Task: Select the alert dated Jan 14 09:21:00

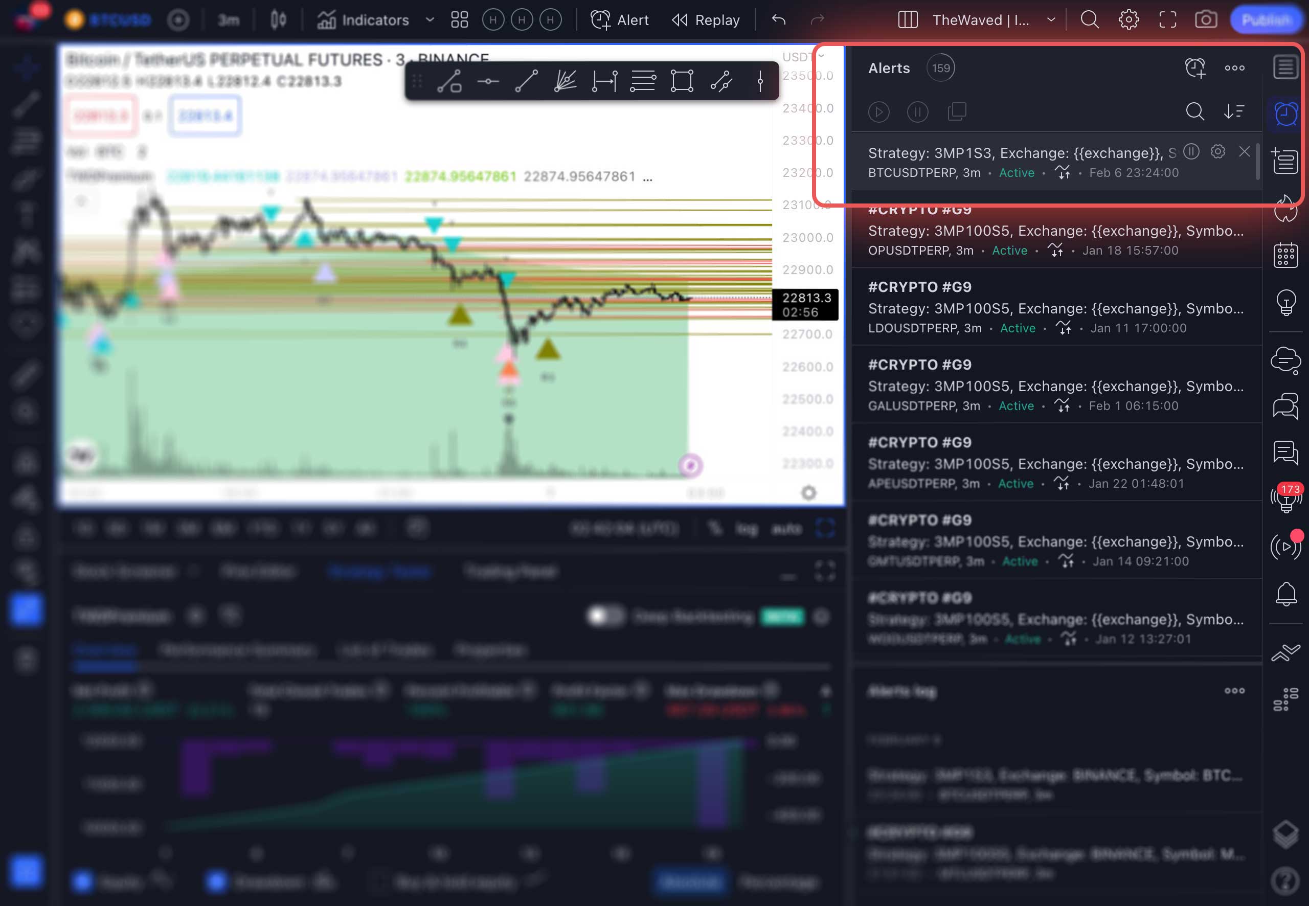Action: tap(1056, 540)
